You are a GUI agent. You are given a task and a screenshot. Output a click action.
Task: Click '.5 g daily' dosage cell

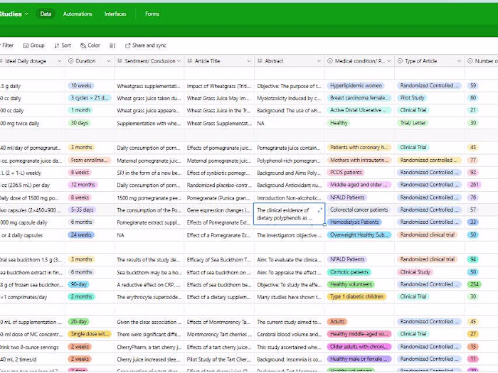click(x=33, y=86)
